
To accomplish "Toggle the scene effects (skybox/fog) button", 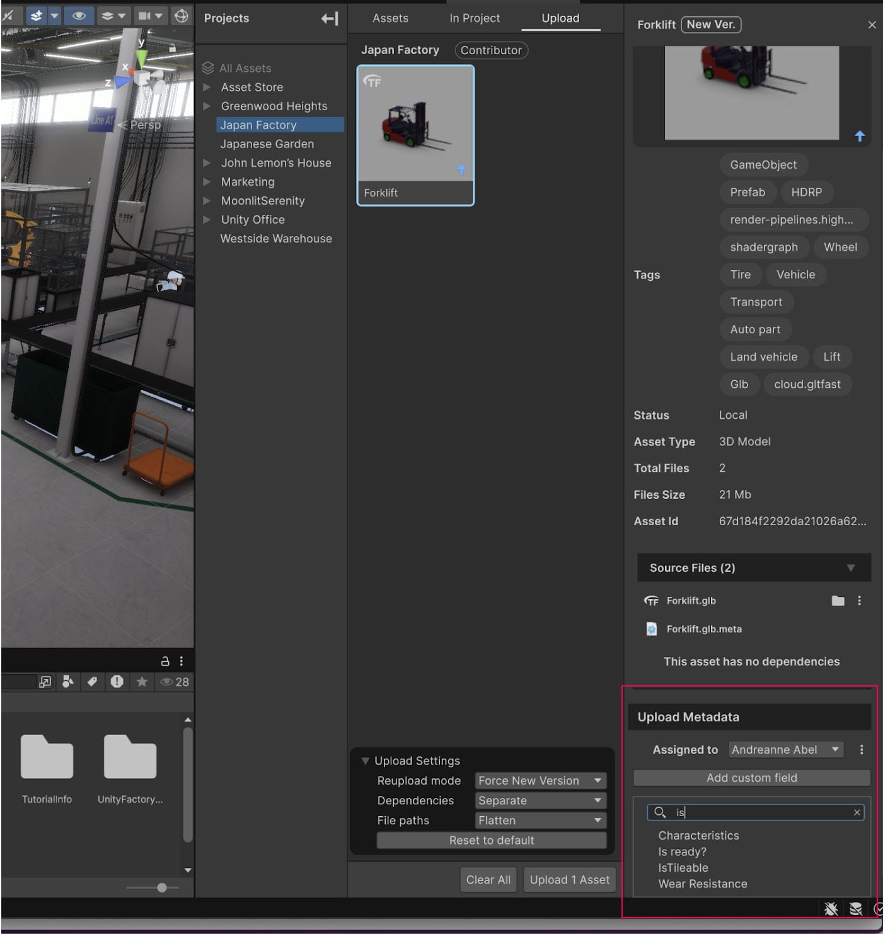I will coord(36,16).
